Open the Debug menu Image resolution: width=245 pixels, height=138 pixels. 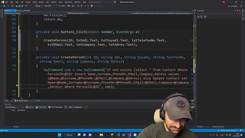[x=41, y=2]
